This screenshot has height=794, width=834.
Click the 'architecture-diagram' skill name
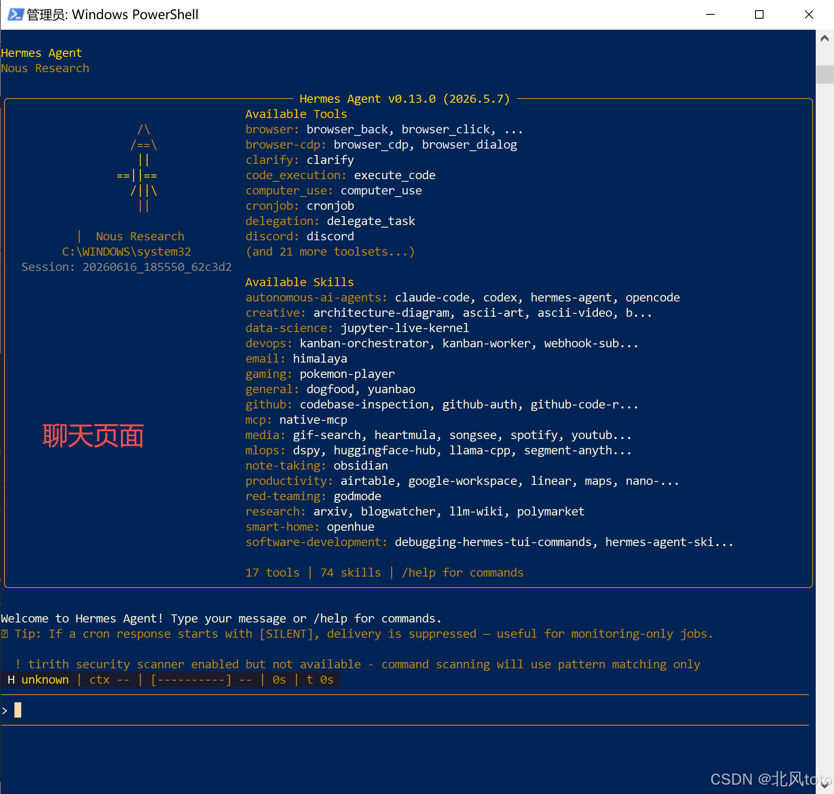coord(381,313)
